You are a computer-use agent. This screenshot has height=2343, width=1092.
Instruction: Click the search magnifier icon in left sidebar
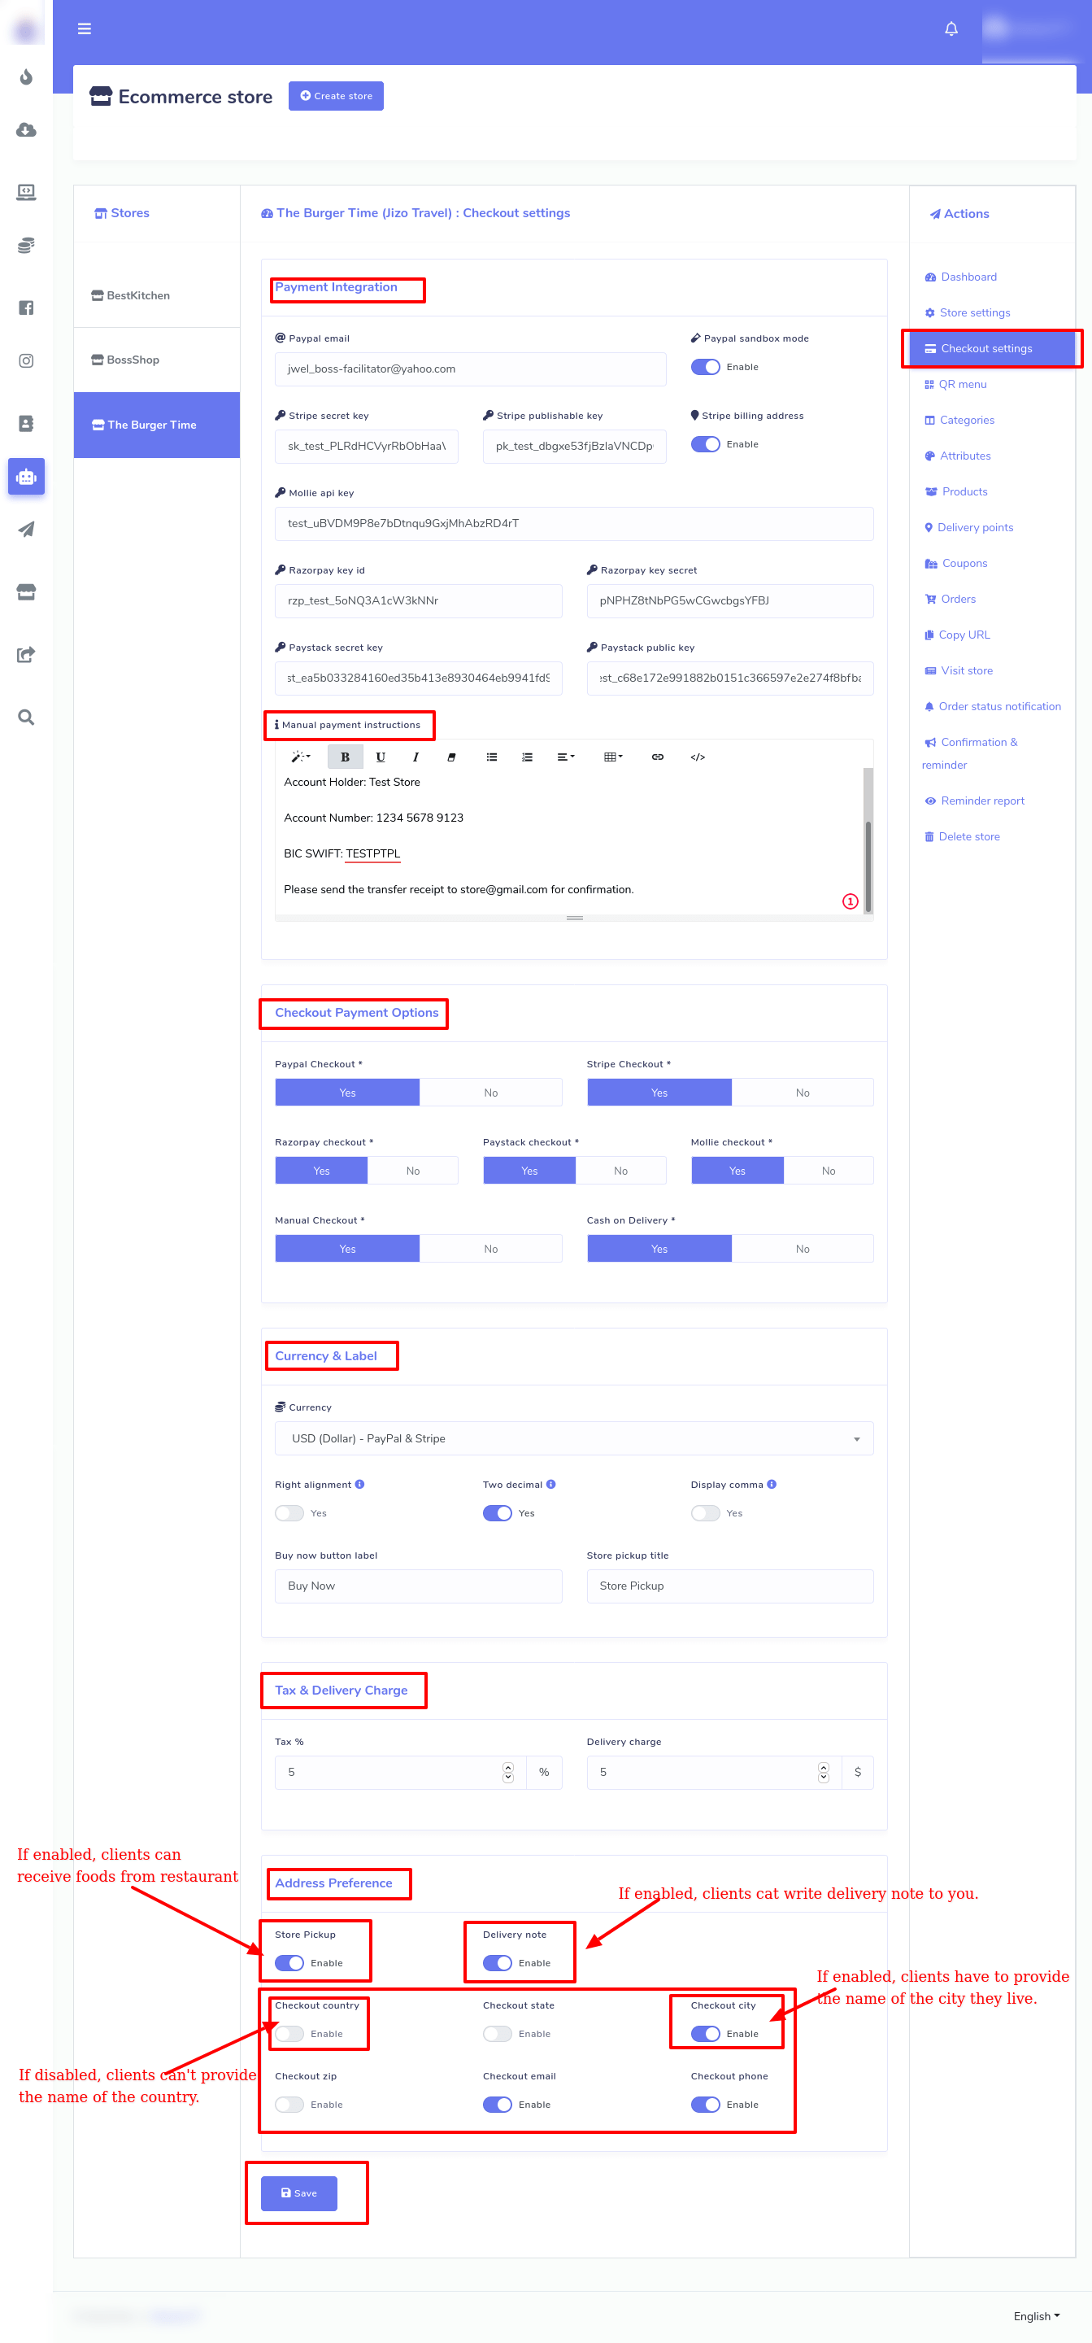pos(26,718)
